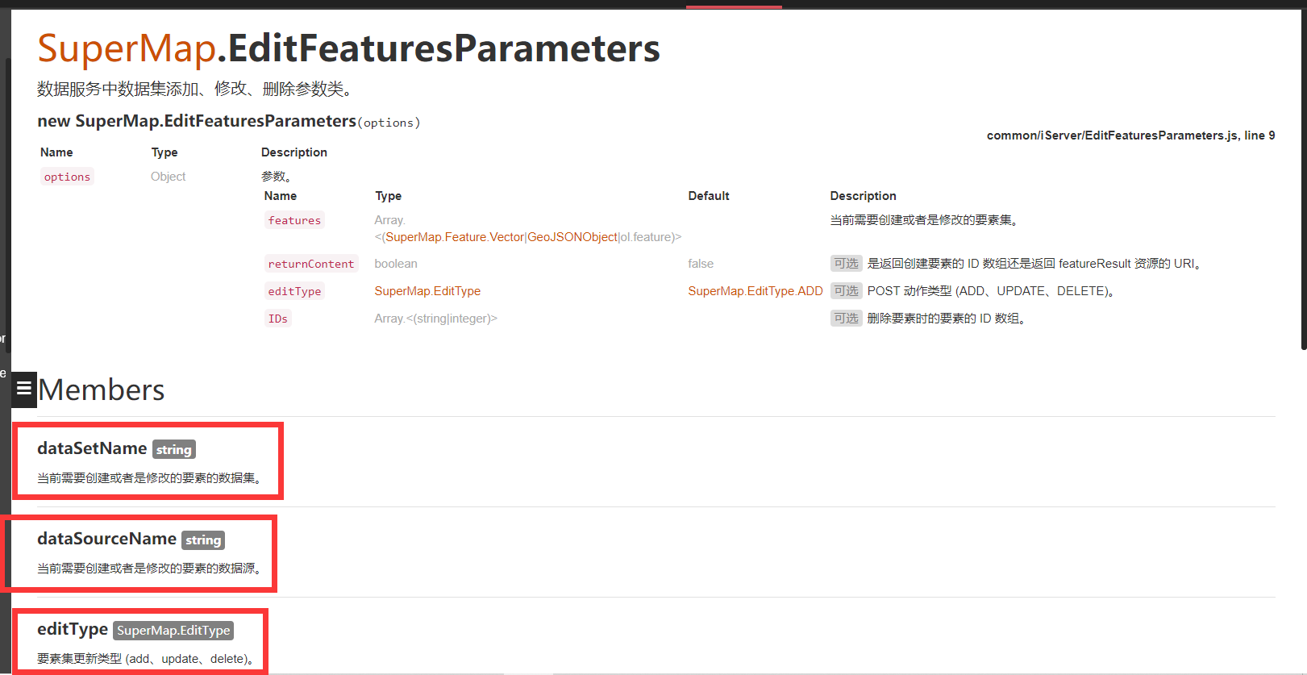
Task: Click the features description 当前需要创建或者是修改的要素集
Action: tap(925, 220)
